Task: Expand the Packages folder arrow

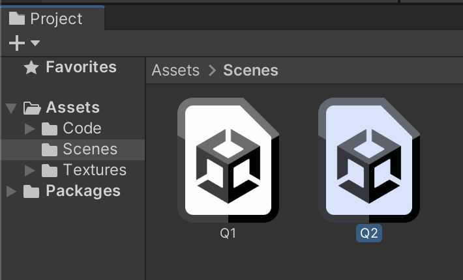Action: point(11,191)
